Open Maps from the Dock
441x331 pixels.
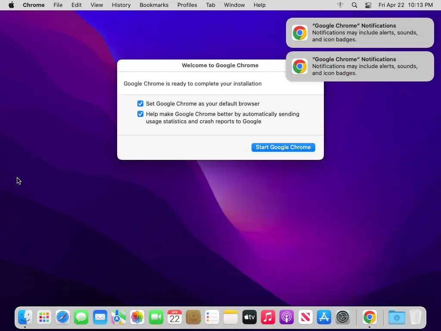[118, 317]
